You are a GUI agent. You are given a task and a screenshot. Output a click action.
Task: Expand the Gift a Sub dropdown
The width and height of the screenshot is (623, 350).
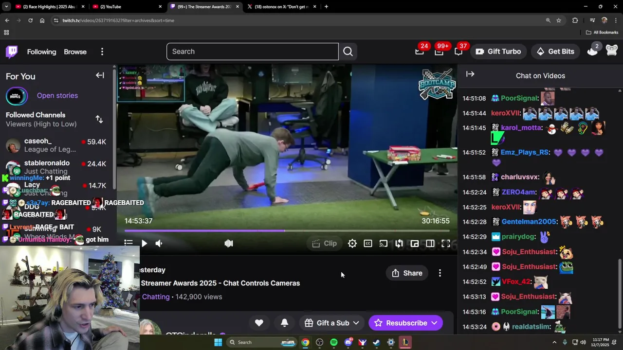pos(356,323)
